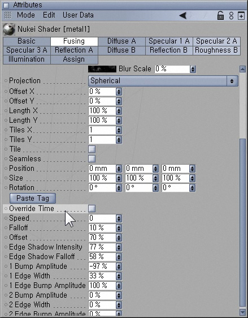The height and width of the screenshot is (318, 248).
Task: Click the Tiles X stepper arrows
Action: pyautogui.click(x=119, y=130)
